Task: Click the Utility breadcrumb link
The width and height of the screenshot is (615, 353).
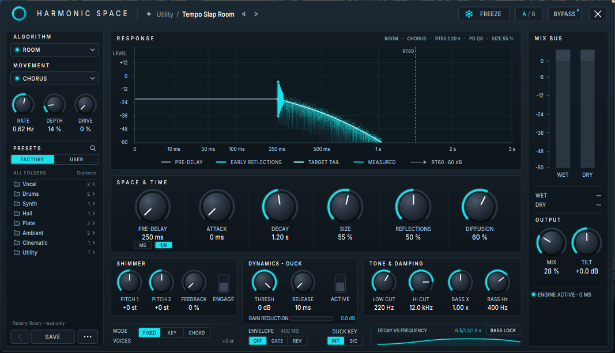Action: [165, 14]
